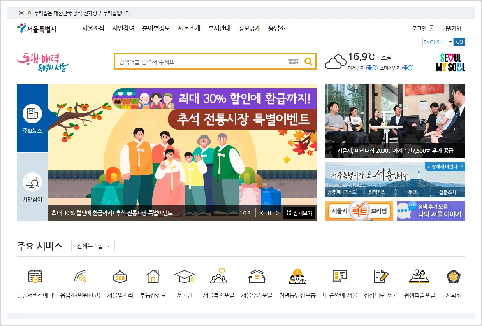Open the 시민참여 top menu
482x326 pixels.
pos(123,28)
